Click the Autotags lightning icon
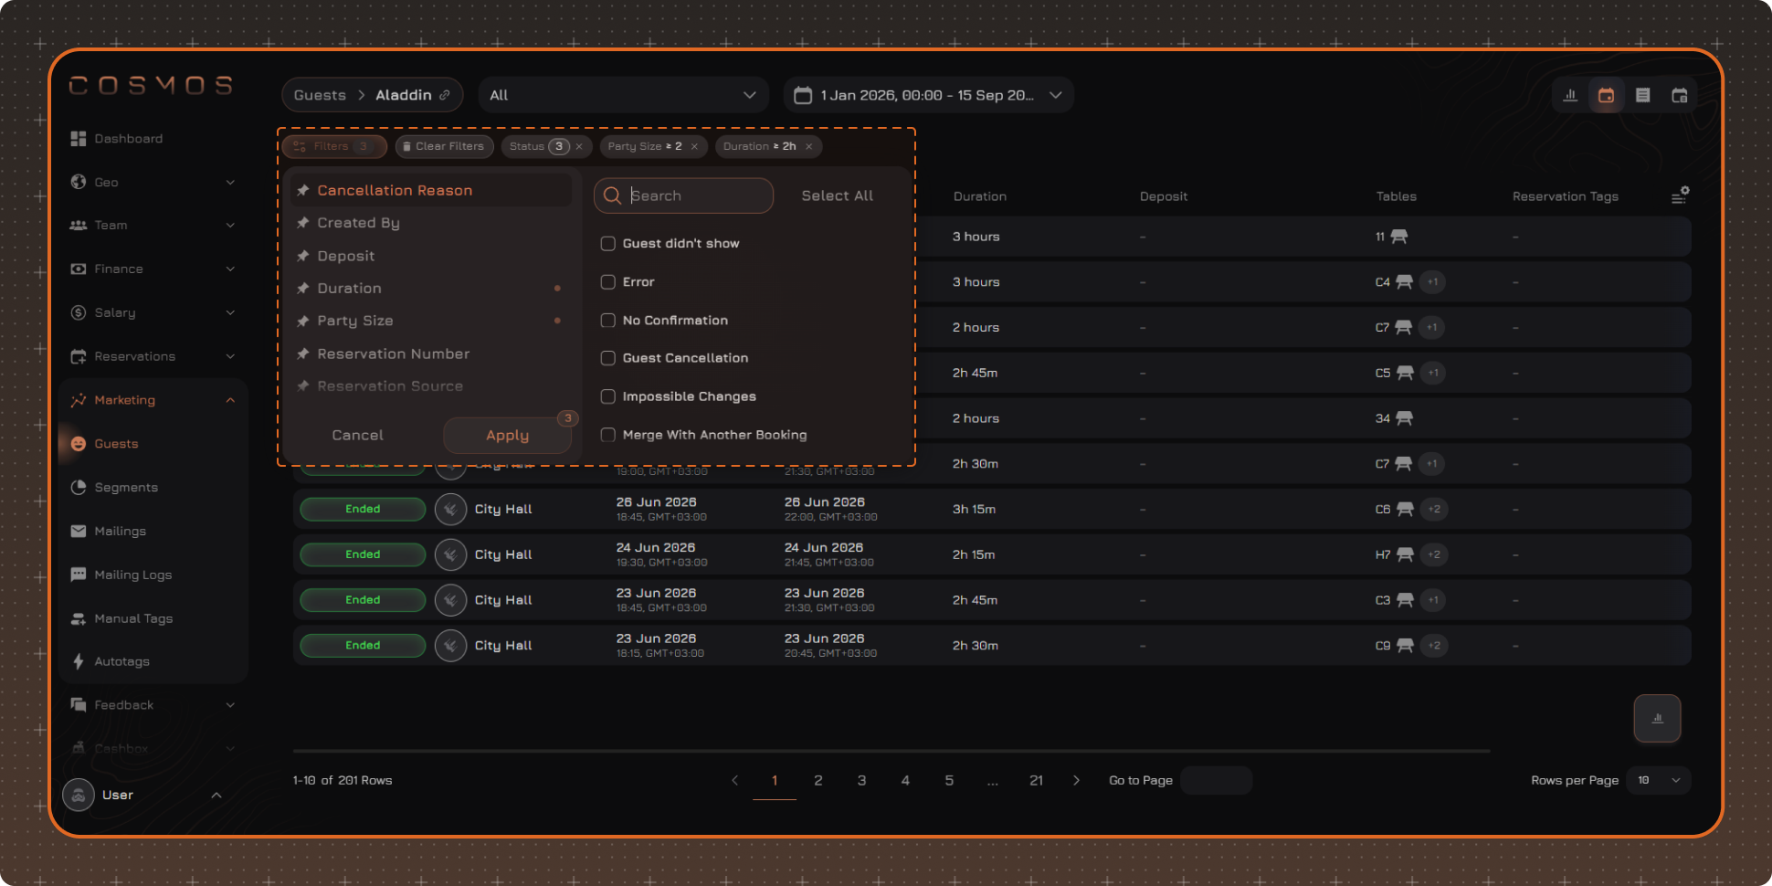Screen dimensions: 1772x886 [x=79, y=661]
